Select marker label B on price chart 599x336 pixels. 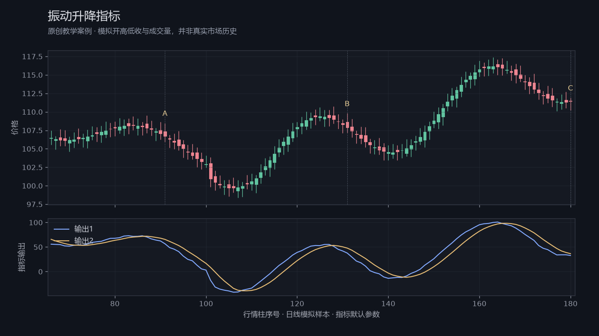pos(347,104)
